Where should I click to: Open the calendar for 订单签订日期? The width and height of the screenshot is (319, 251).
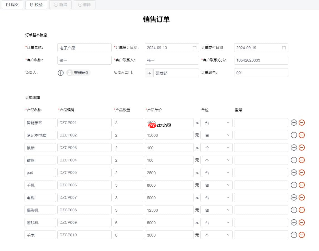click(194, 47)
